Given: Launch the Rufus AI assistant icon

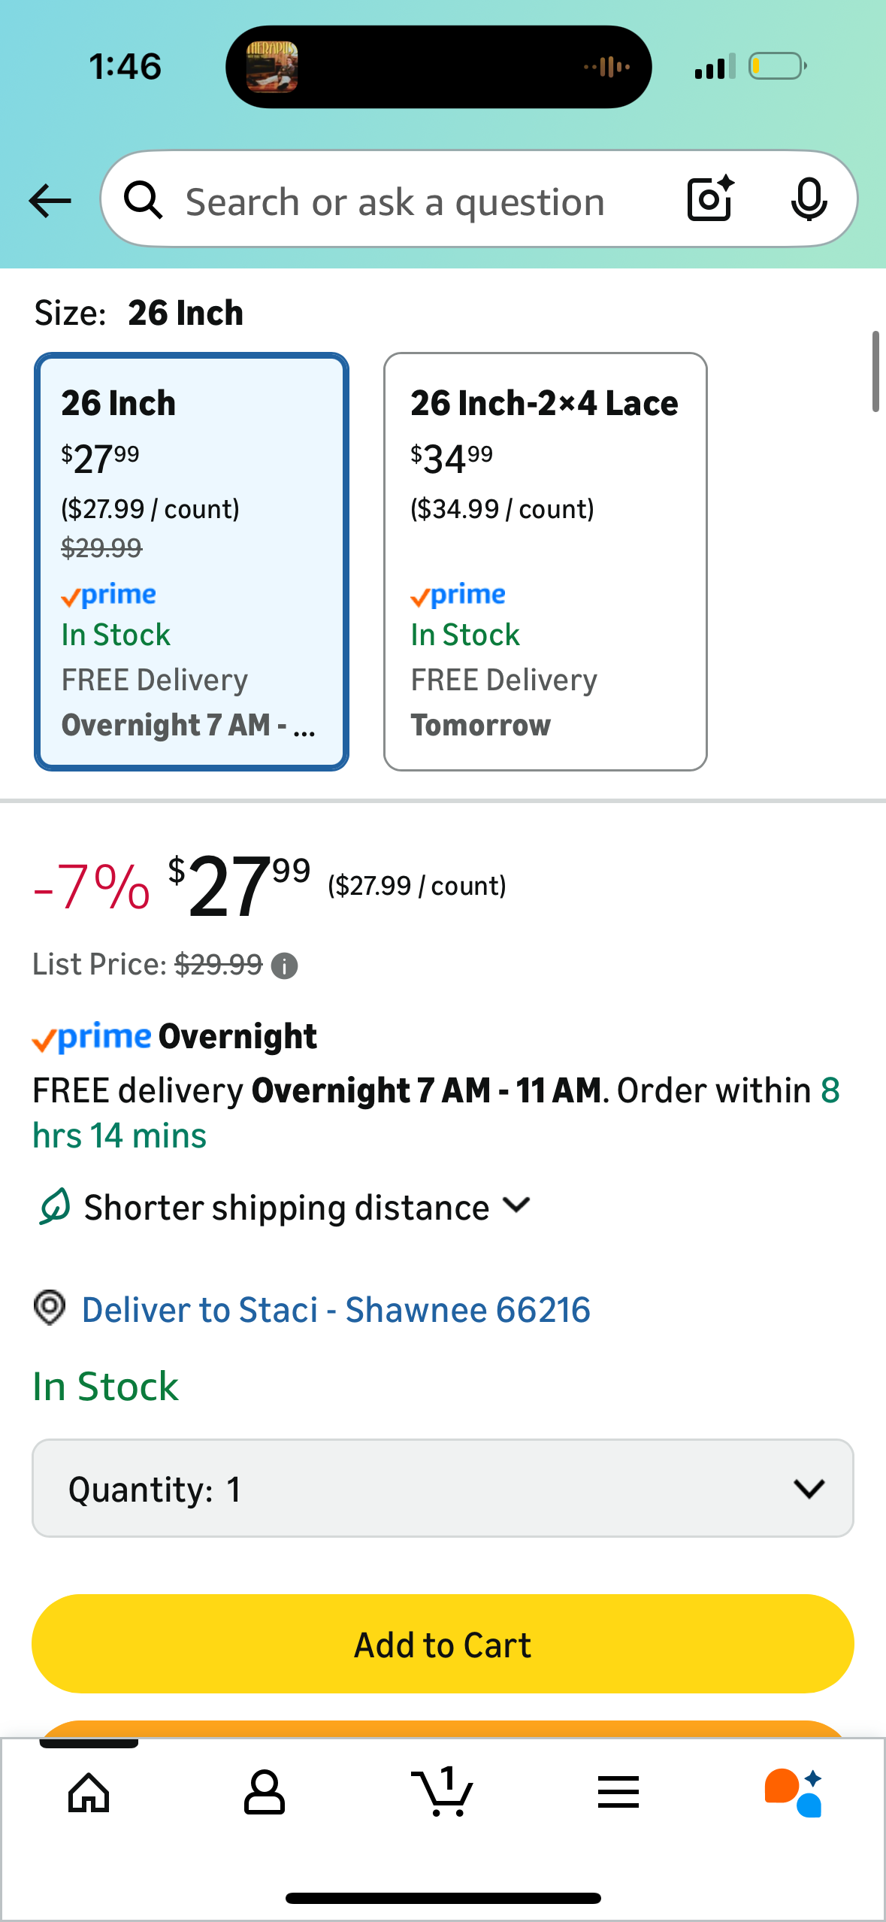Looking at the screenshot, I should [x=794, y=1793].
